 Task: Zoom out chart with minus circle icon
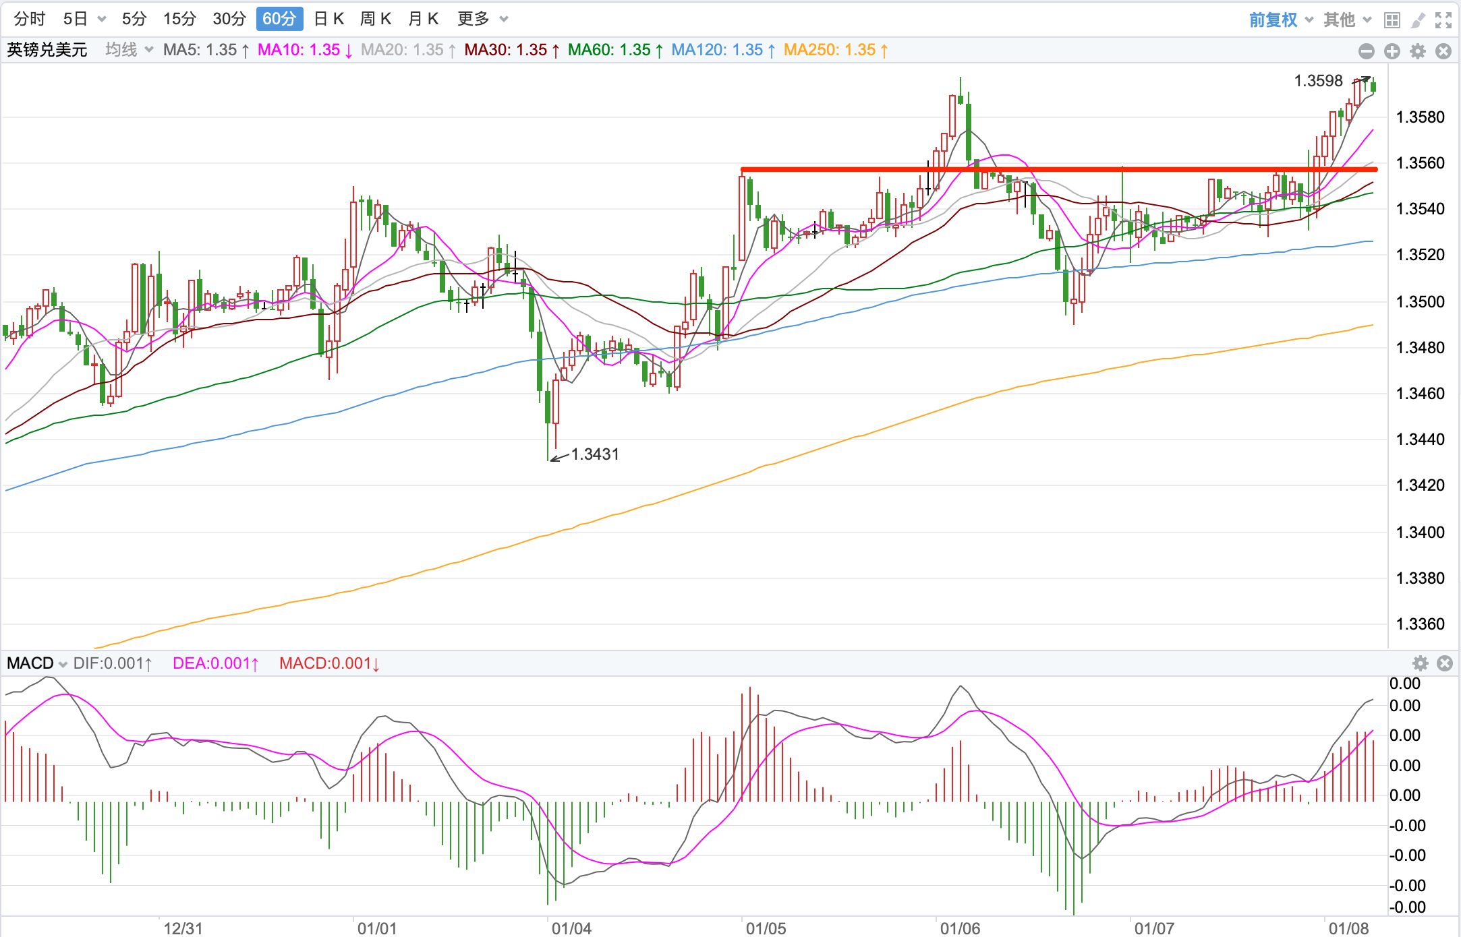tap(1367, 51)
